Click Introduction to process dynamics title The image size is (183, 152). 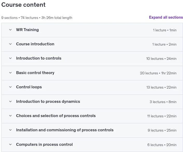point(48,102)
